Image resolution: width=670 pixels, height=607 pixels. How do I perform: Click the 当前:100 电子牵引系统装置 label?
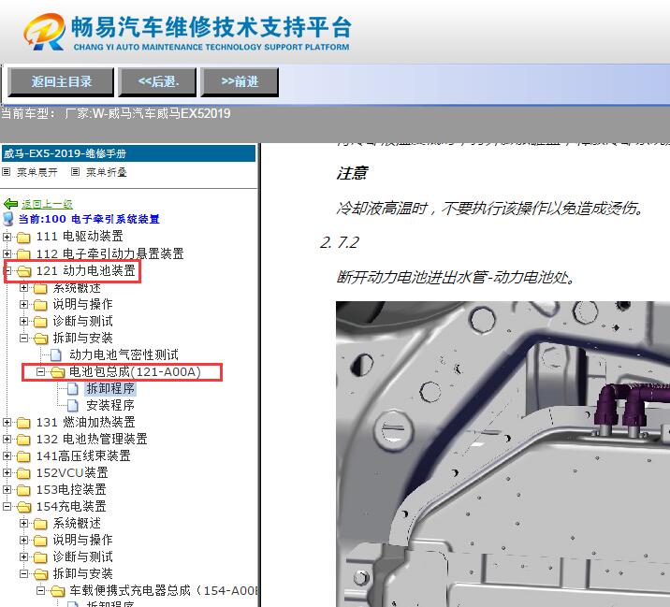tap(89, 219)
